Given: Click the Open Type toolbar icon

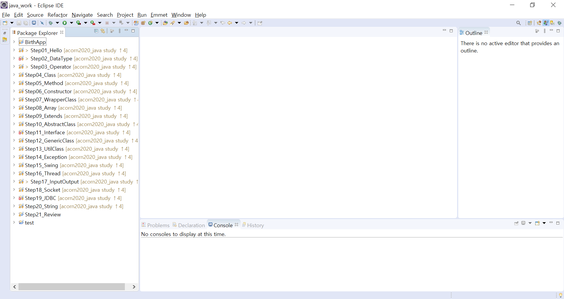Looking at the screenshot, I should (x=165, y=23).
